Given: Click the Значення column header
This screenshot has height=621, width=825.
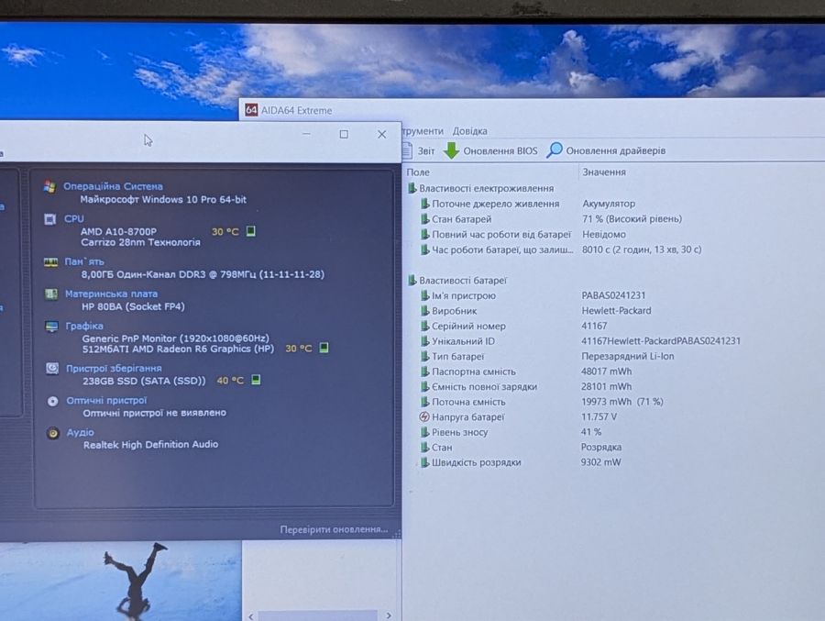Looking at the screenshot, I should click(604, 172).
